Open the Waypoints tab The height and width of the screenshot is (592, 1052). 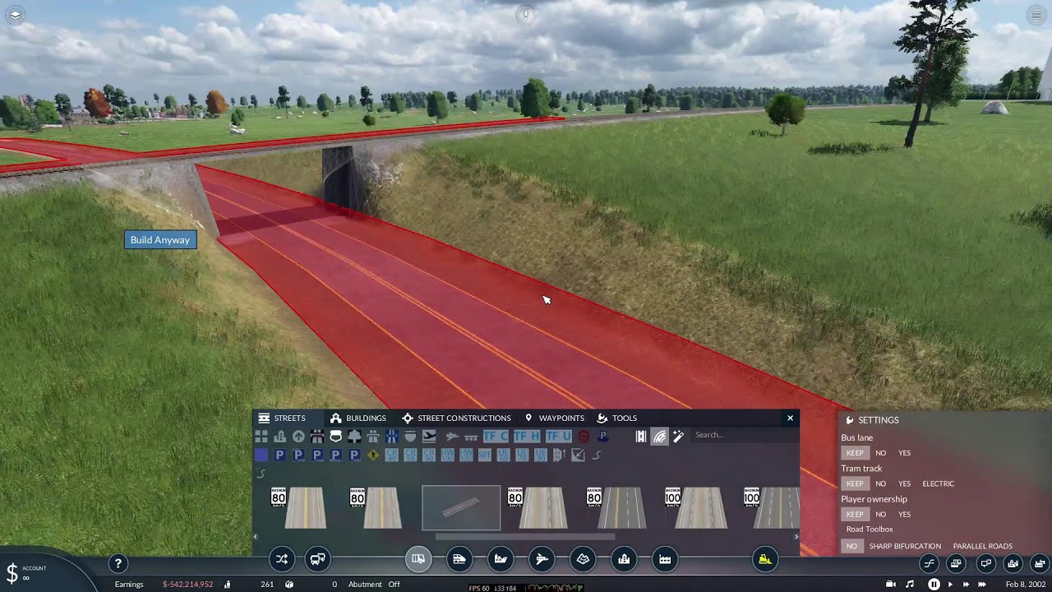point(554,418)
